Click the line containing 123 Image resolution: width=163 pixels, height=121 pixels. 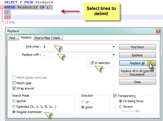point(7,17)
